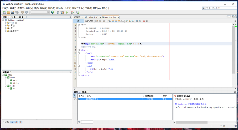Switch to the 服务 panel tab
This screenshot has height=130, width=238.
(x=22, y=17)
